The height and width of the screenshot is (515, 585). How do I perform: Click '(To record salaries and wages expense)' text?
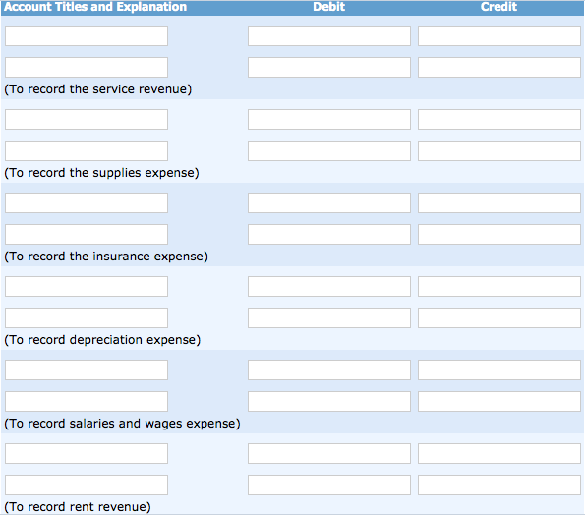(122, 424)
